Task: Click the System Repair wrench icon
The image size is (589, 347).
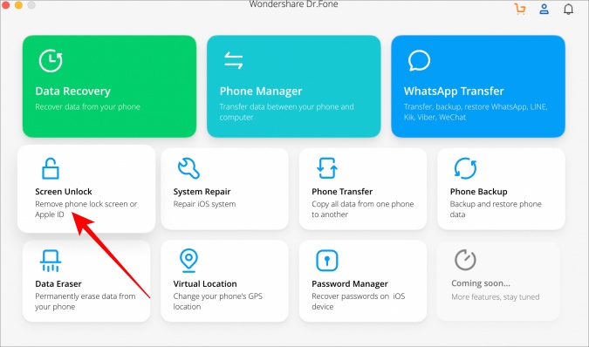Action: point(188,168)
